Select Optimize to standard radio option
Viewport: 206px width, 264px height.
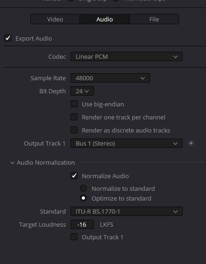(83, 198)
